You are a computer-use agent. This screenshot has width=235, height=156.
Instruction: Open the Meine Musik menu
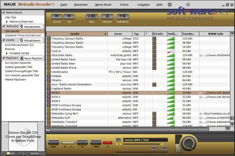click(103, 5)
